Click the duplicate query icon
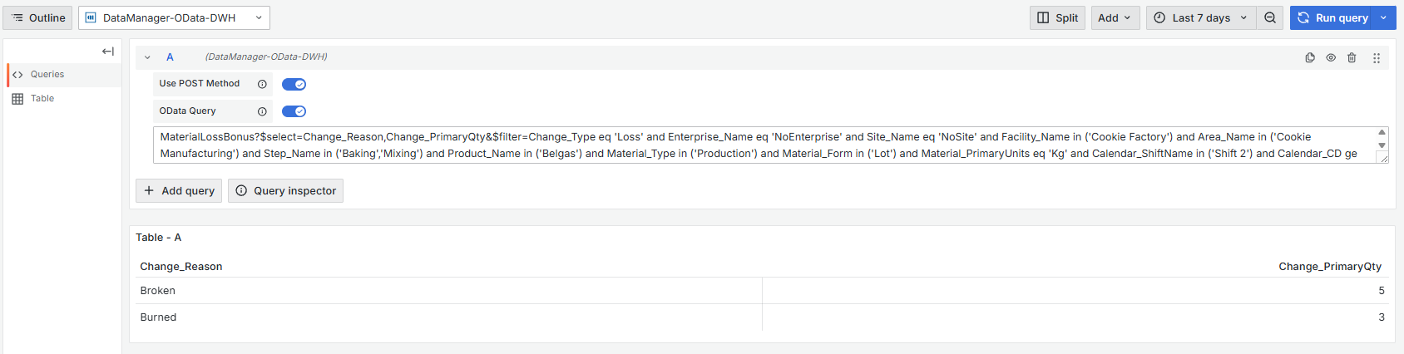Viewport: 1404px width, 354px height. tap(1310, 58)
